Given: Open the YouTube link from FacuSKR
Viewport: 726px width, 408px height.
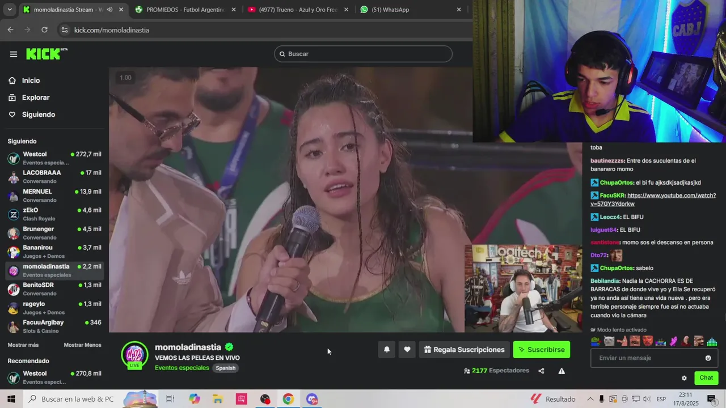Looking at the screenshot, I should (653, 199).
